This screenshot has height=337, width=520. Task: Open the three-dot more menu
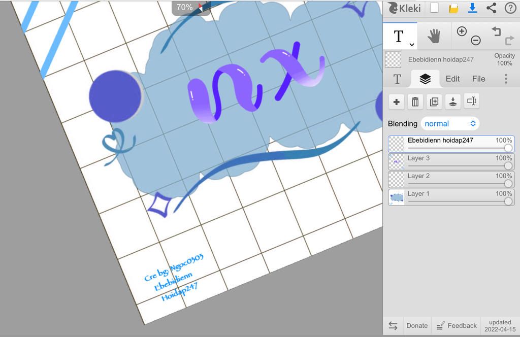506,79
